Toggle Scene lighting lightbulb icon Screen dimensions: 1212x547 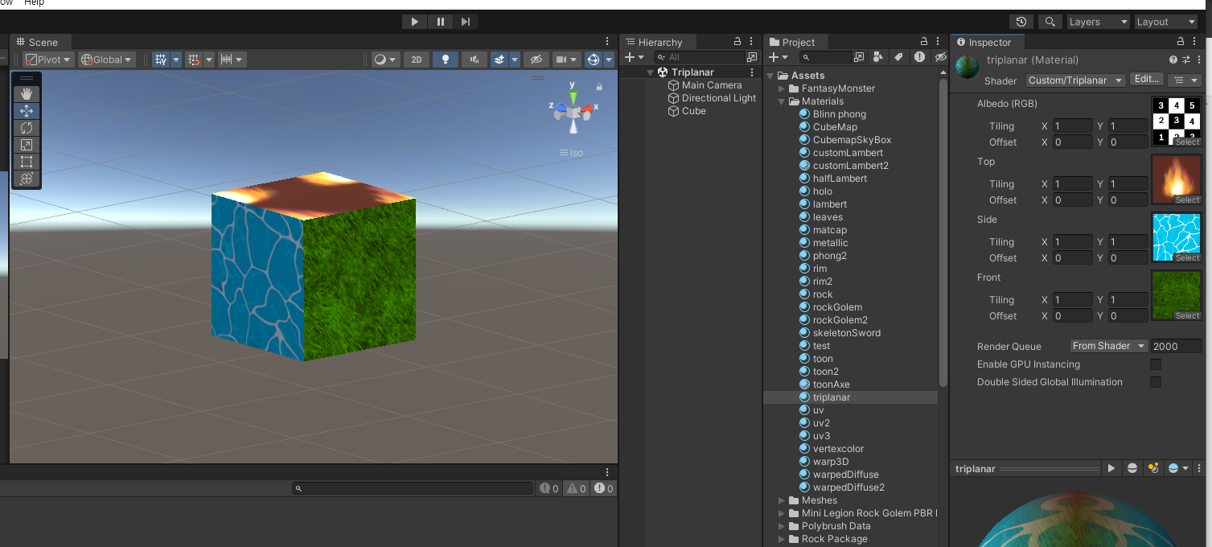[446, 60]
